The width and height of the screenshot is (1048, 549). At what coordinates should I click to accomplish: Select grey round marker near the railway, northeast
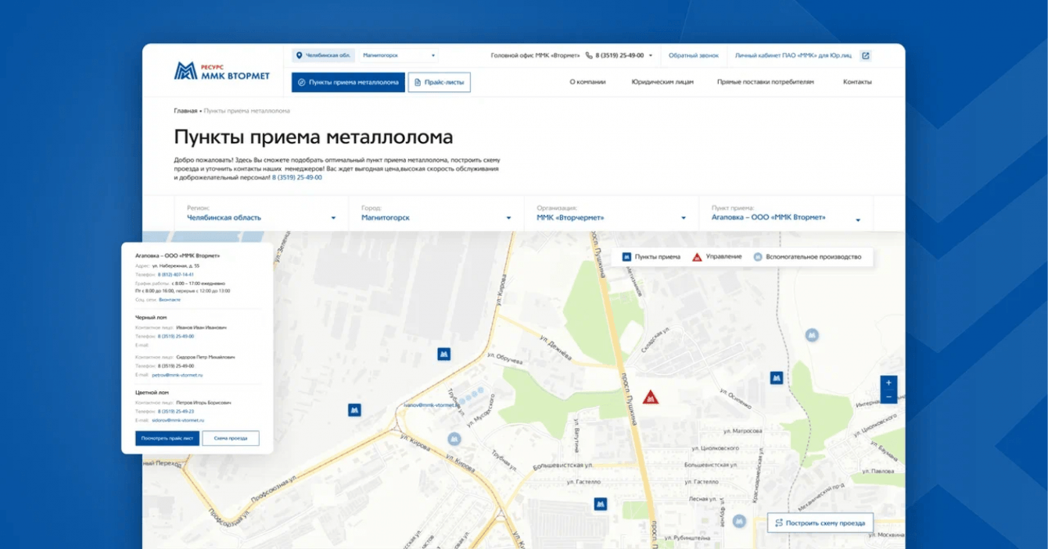[813, 334]
